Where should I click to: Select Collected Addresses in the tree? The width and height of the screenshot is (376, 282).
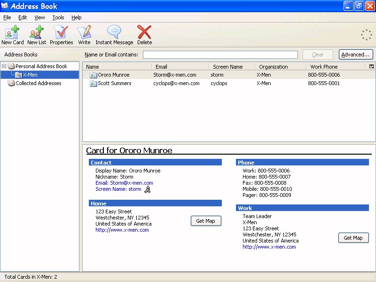[x=39, y=83]
